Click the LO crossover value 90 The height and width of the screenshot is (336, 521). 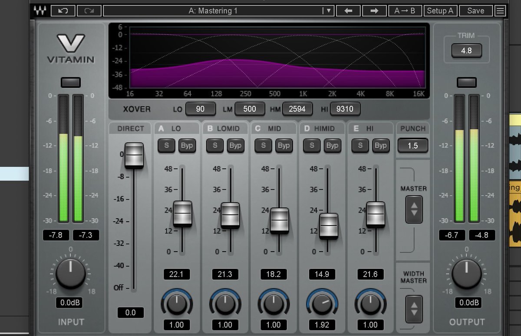200,109
